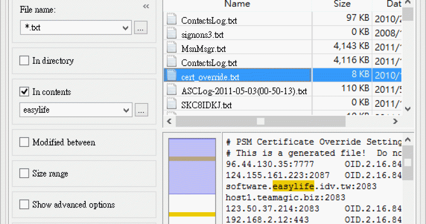Enable the Size range checkbox
This screenshot has width=426, height=224.
coord(24,173)
